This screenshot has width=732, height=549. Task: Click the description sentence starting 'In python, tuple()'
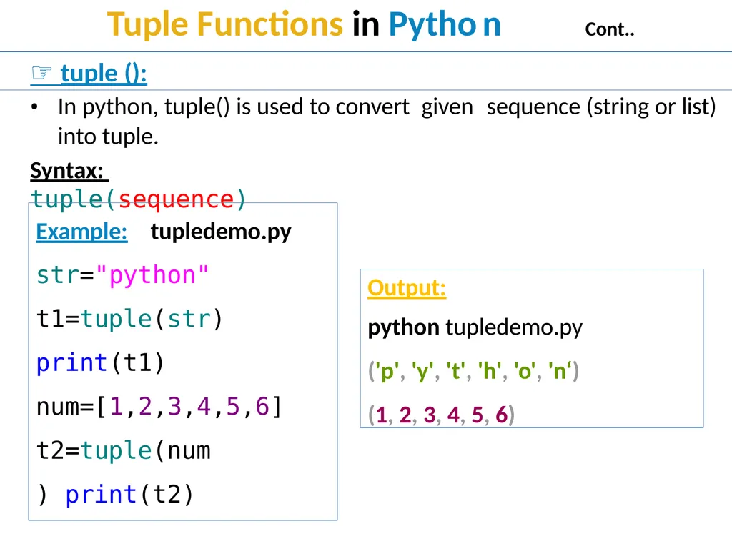point(387,107)
